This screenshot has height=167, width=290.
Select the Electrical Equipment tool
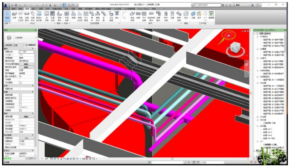click(166, 16)
